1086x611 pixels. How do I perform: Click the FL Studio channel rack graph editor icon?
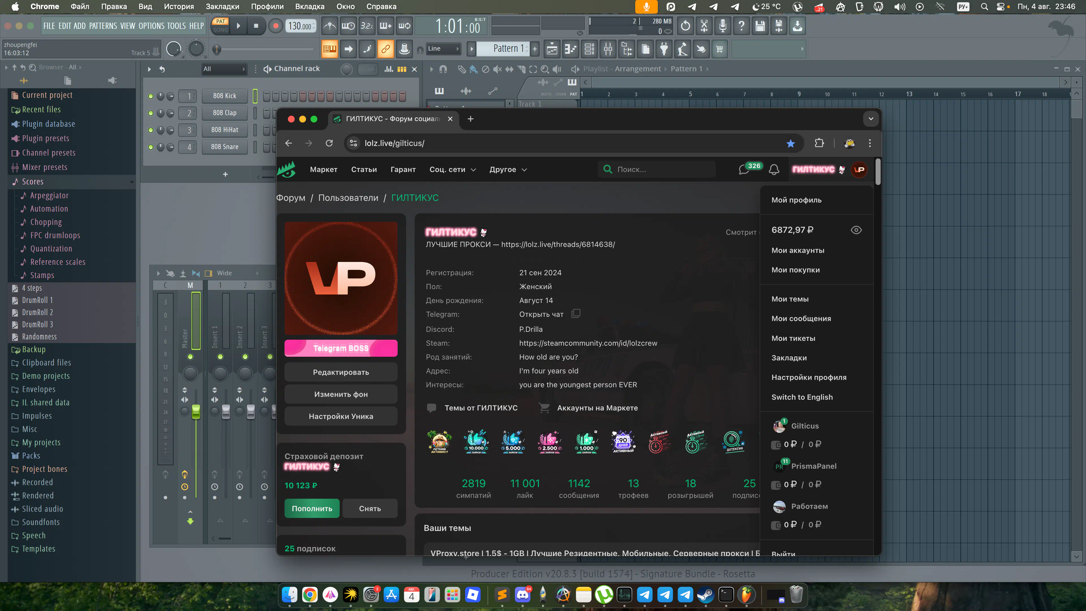(x=389, y=69)
